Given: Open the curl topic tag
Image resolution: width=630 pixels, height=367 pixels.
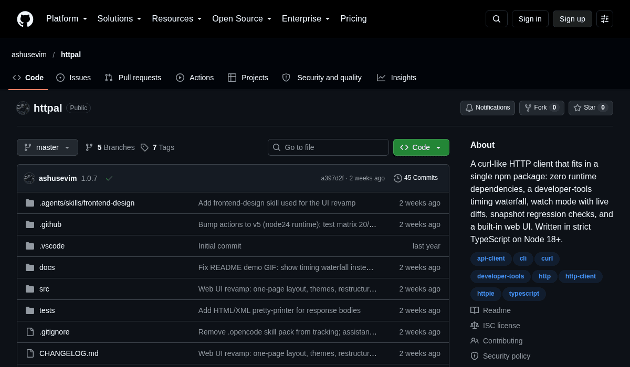Looking at the screenshot, I should pyautogui.click(x=547, y=258).
